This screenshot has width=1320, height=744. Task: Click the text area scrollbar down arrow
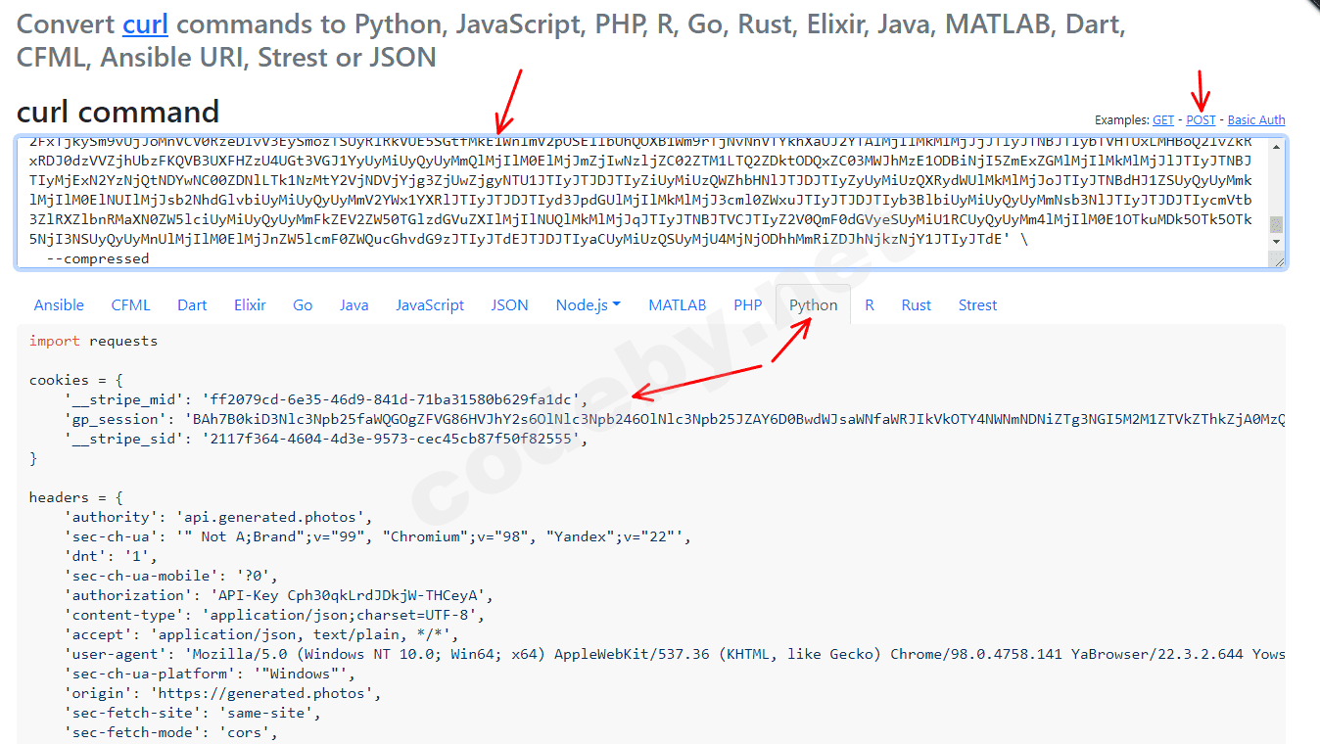pyautogui.click(x=1276, y=241)
